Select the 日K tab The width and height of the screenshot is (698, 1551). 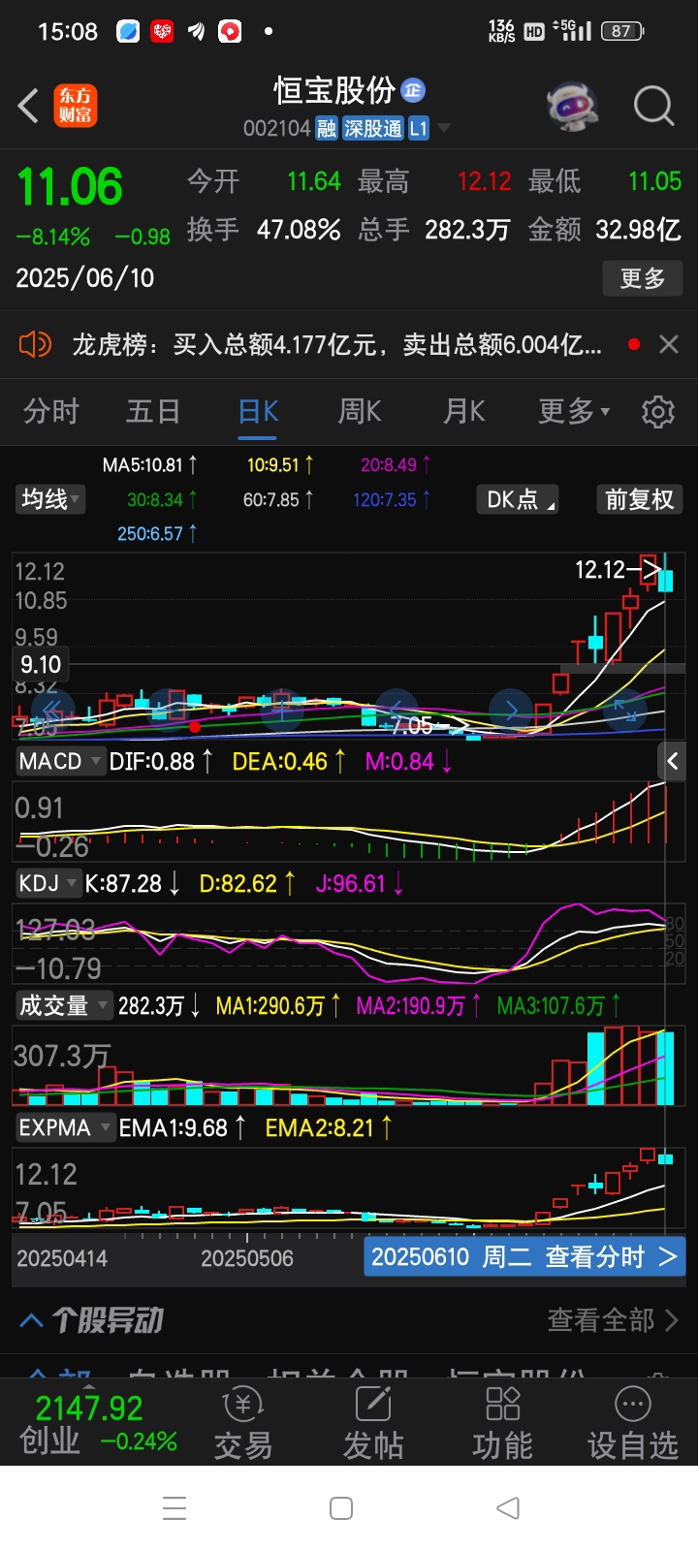pyautogui.click(x=258, y=411)
